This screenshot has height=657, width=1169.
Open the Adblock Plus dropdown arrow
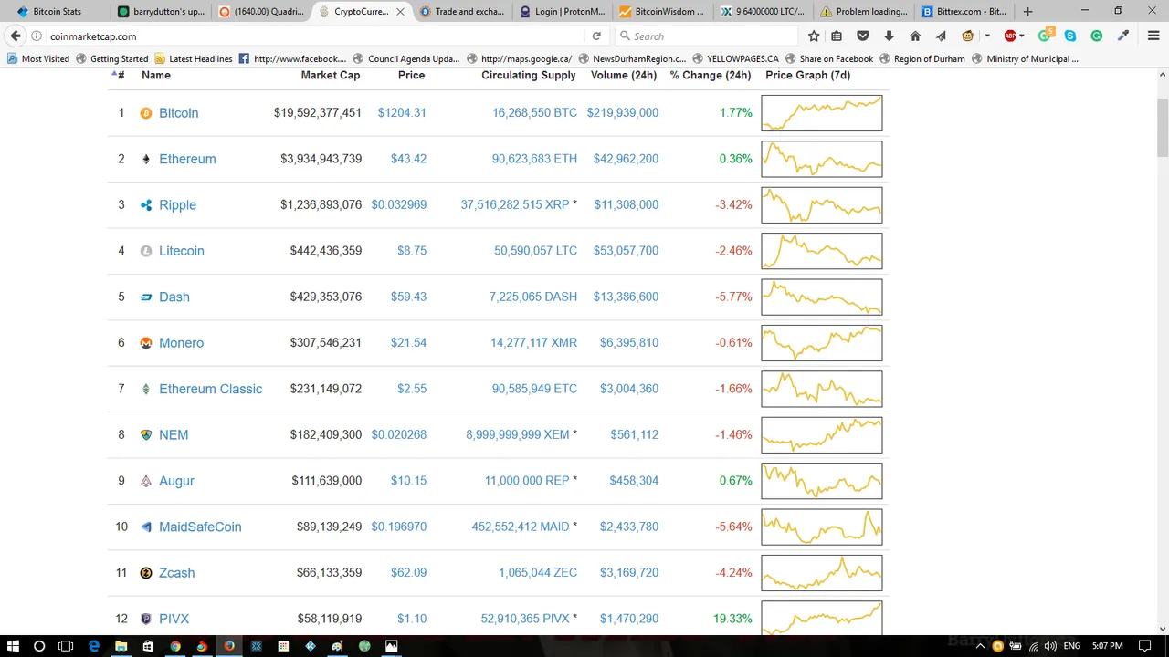click(1022, 36)
